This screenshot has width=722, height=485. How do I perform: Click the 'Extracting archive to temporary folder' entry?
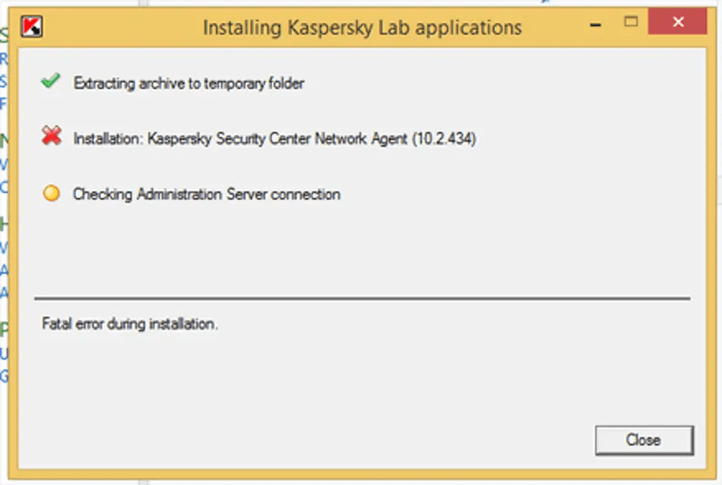(188, 84)
